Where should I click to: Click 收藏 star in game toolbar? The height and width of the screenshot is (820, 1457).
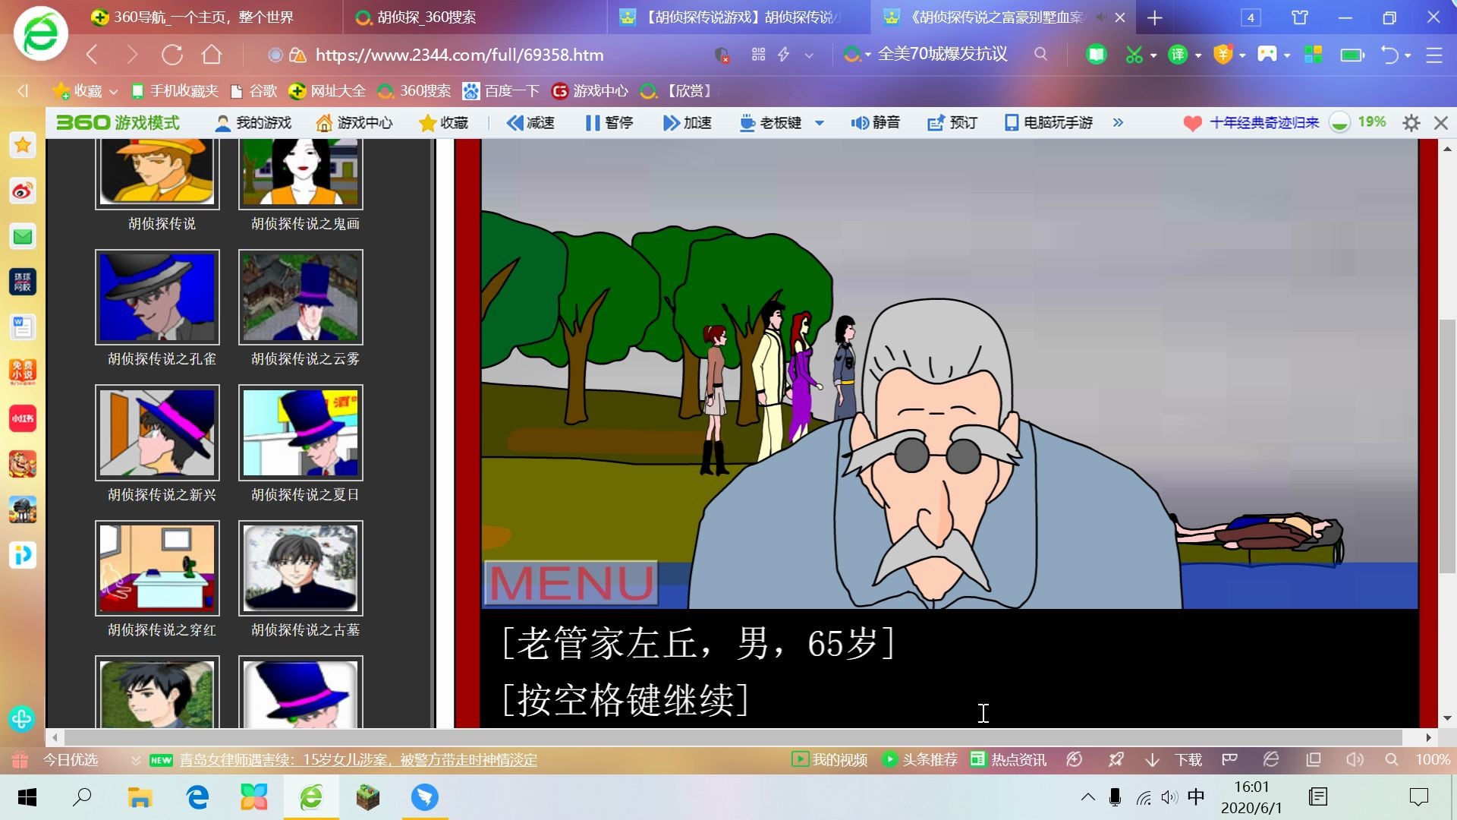click(444, 122)
